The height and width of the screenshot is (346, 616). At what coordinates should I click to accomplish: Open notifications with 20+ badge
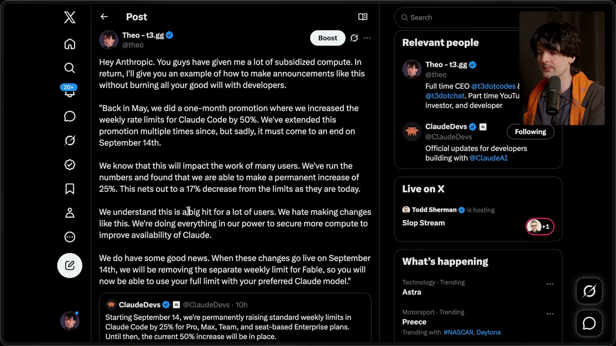click(x=69, y=91)
